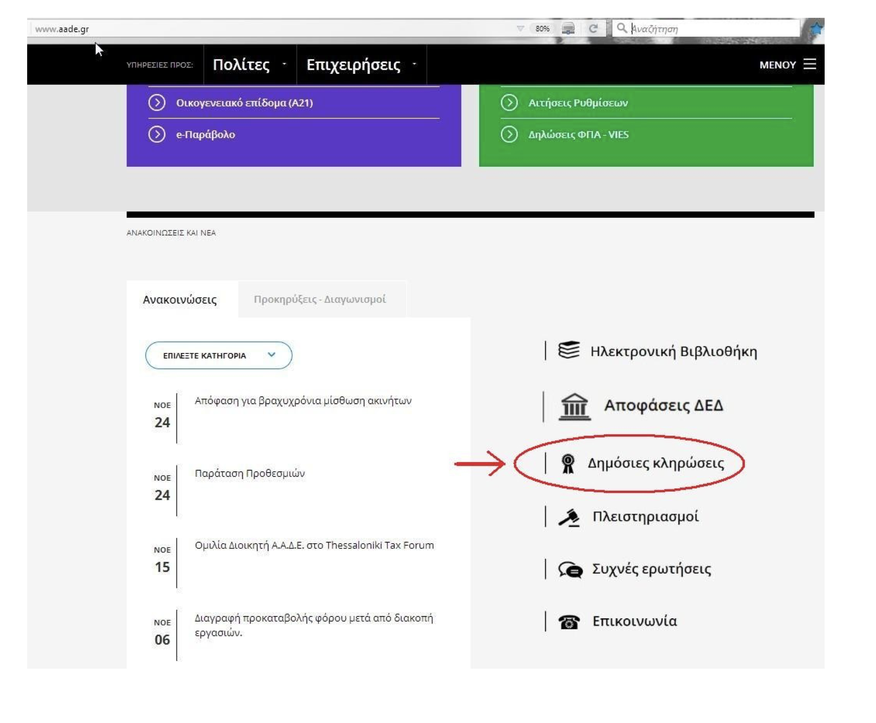
Task: Click circle arrow icon beside Οικογενειακό επίδομα
Action: point(157,102)
